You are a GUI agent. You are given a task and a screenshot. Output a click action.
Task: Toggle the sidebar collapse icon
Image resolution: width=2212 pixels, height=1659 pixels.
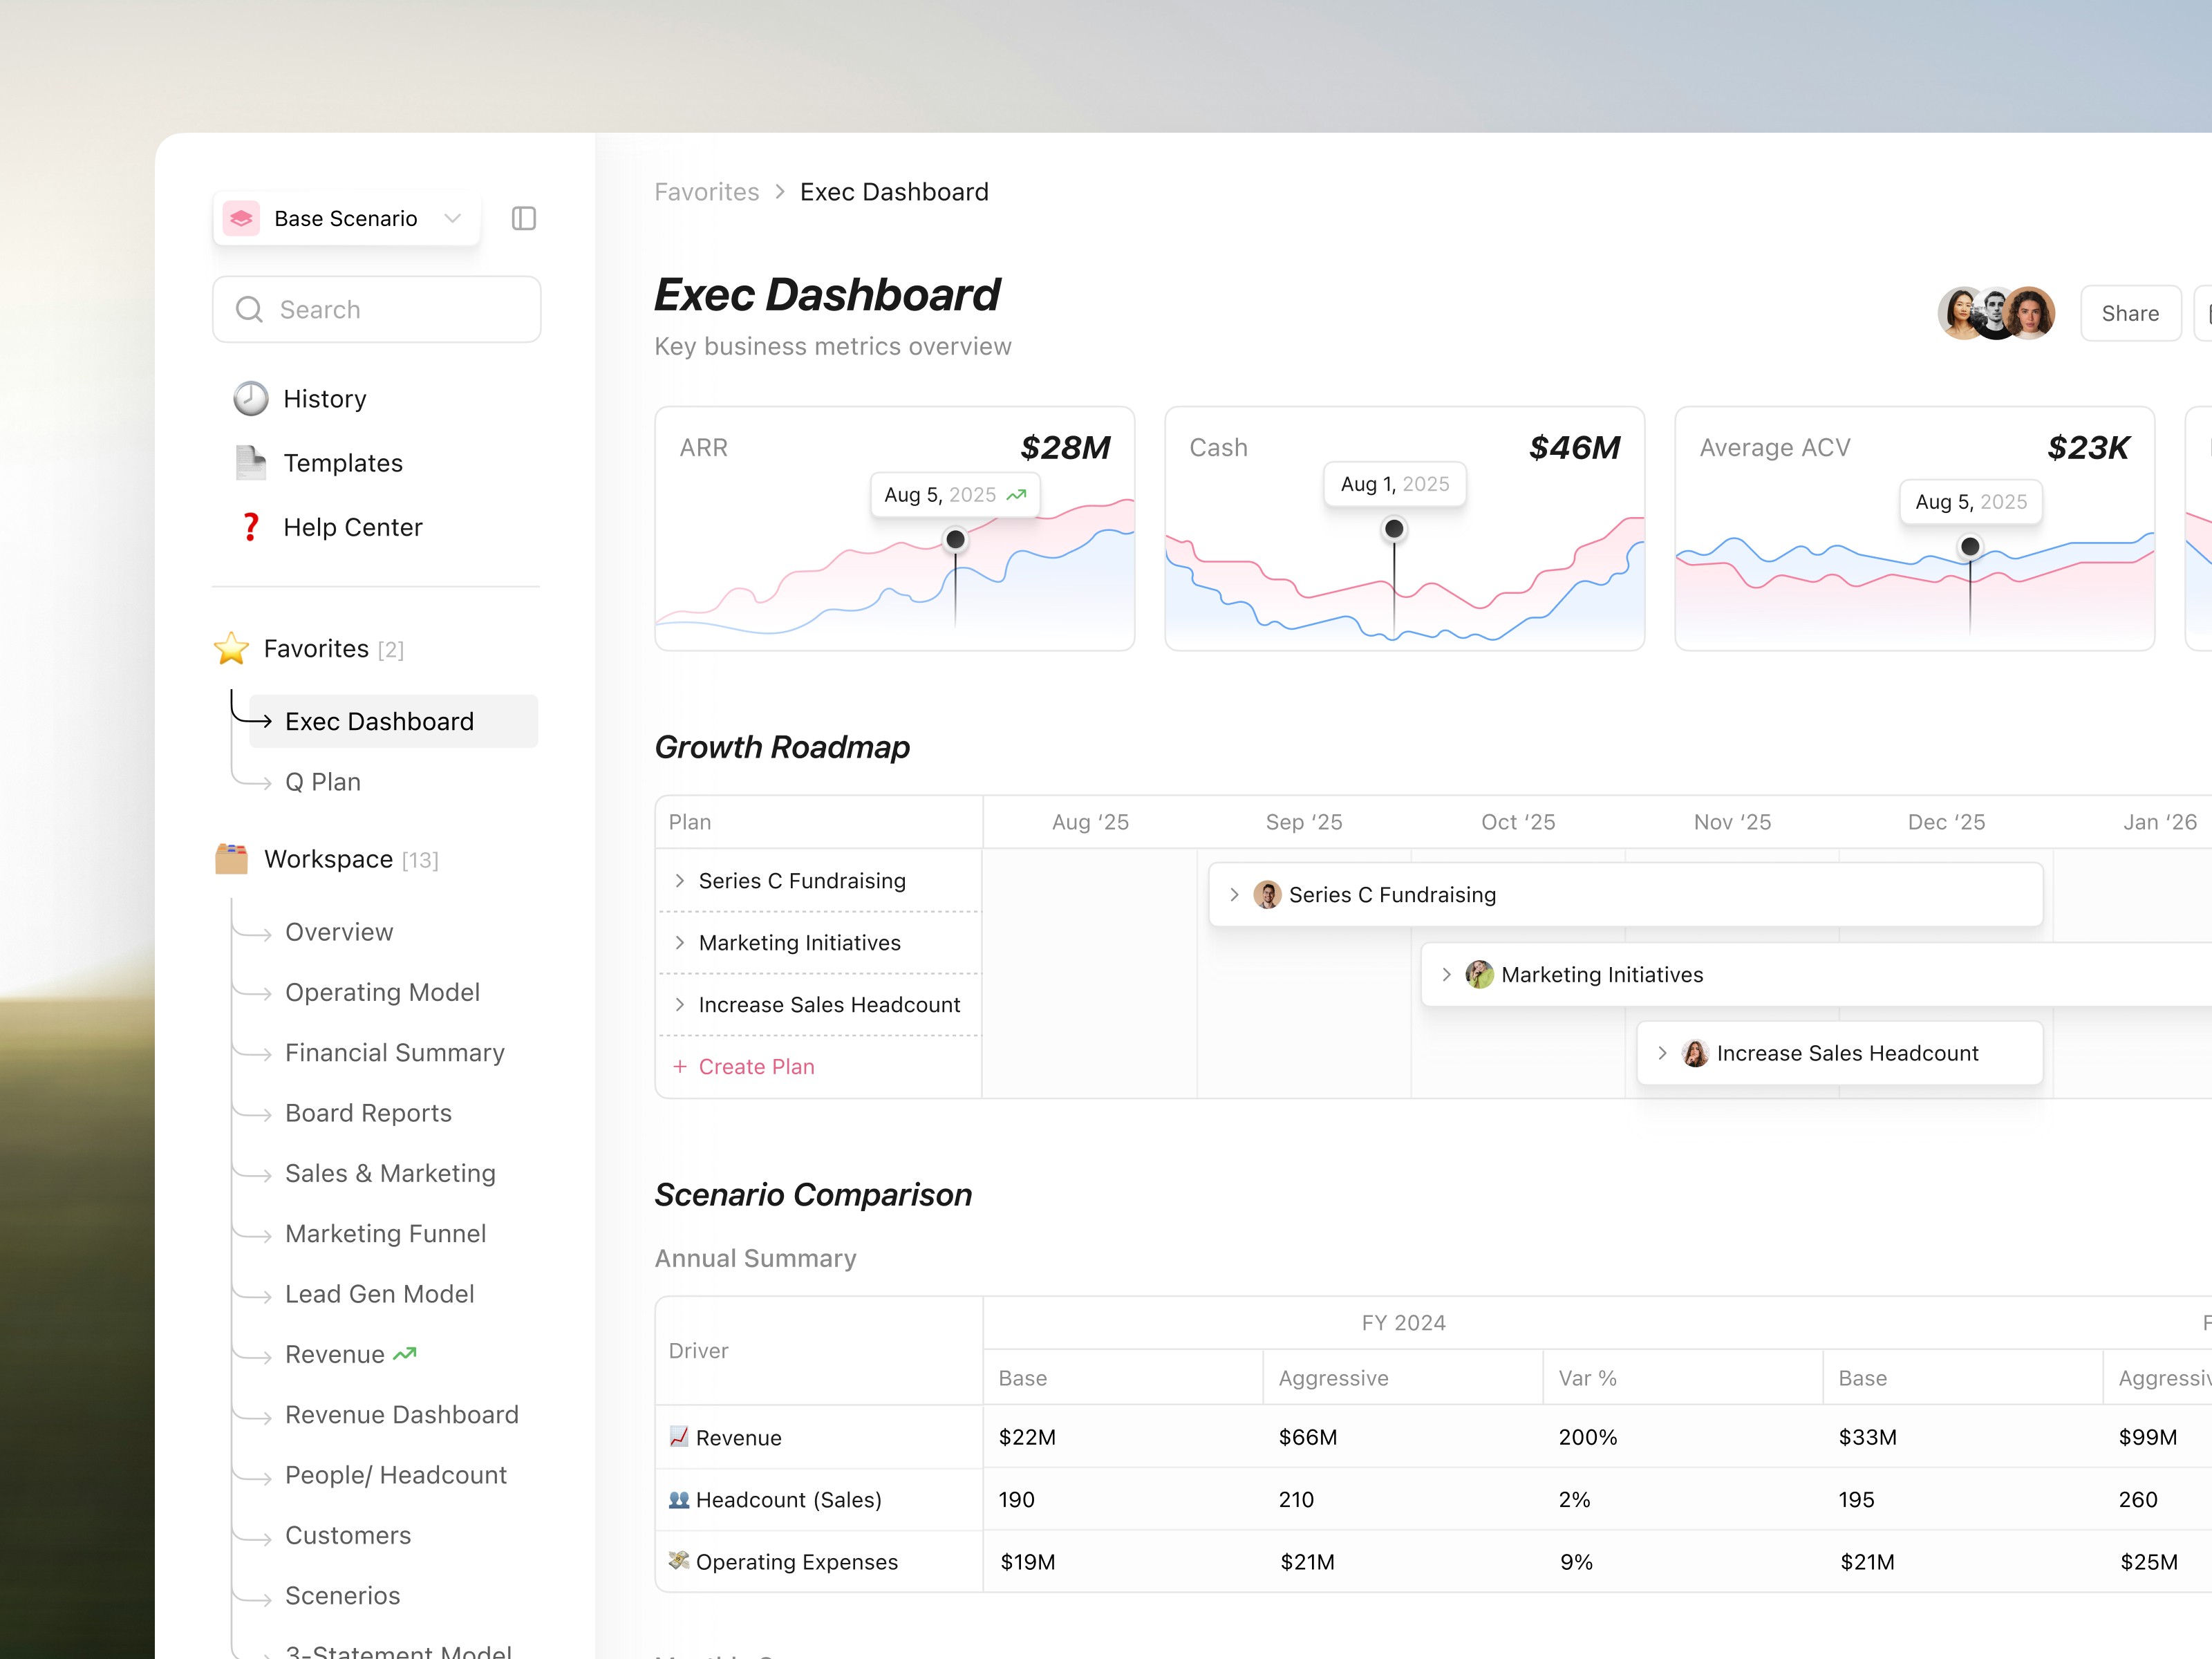tap(524, 218)
